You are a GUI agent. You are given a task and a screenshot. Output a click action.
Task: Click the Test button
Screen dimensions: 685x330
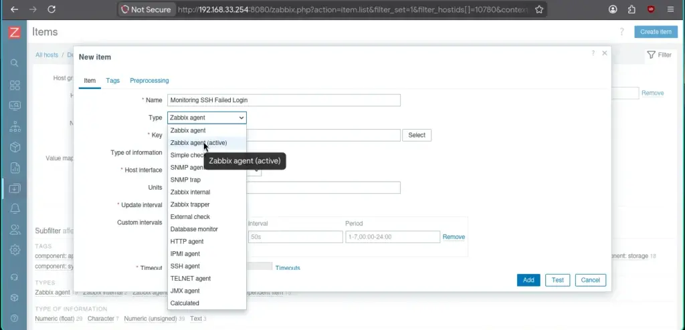[557, 281]
